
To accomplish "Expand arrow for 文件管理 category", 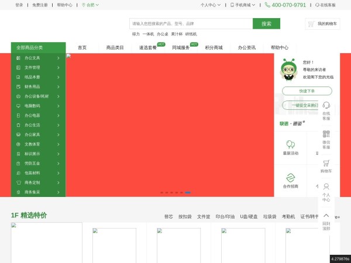I will click(x=58, y=68).
